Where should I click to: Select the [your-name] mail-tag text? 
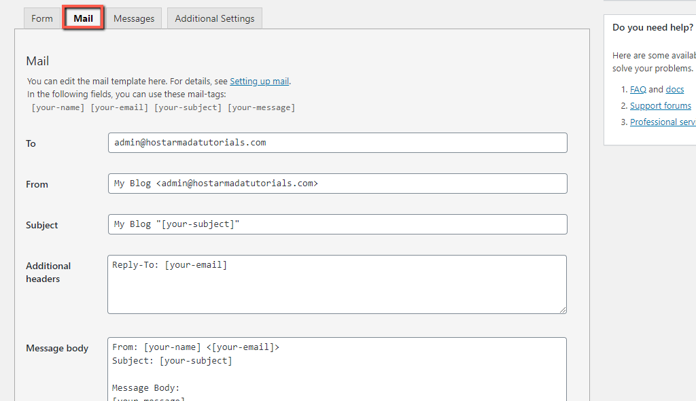click(58, 107)
